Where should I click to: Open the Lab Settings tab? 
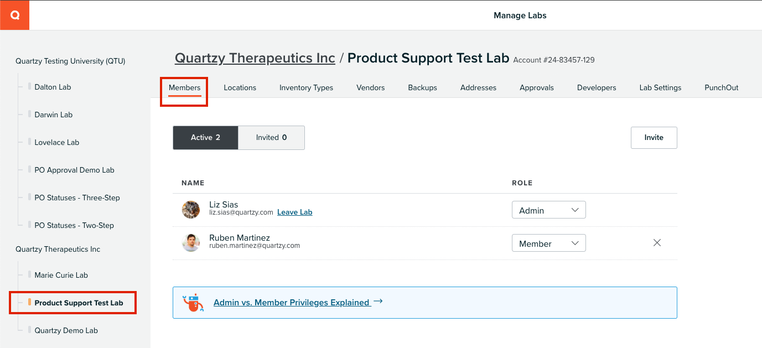pyautogui.click(x=660, y=87)
